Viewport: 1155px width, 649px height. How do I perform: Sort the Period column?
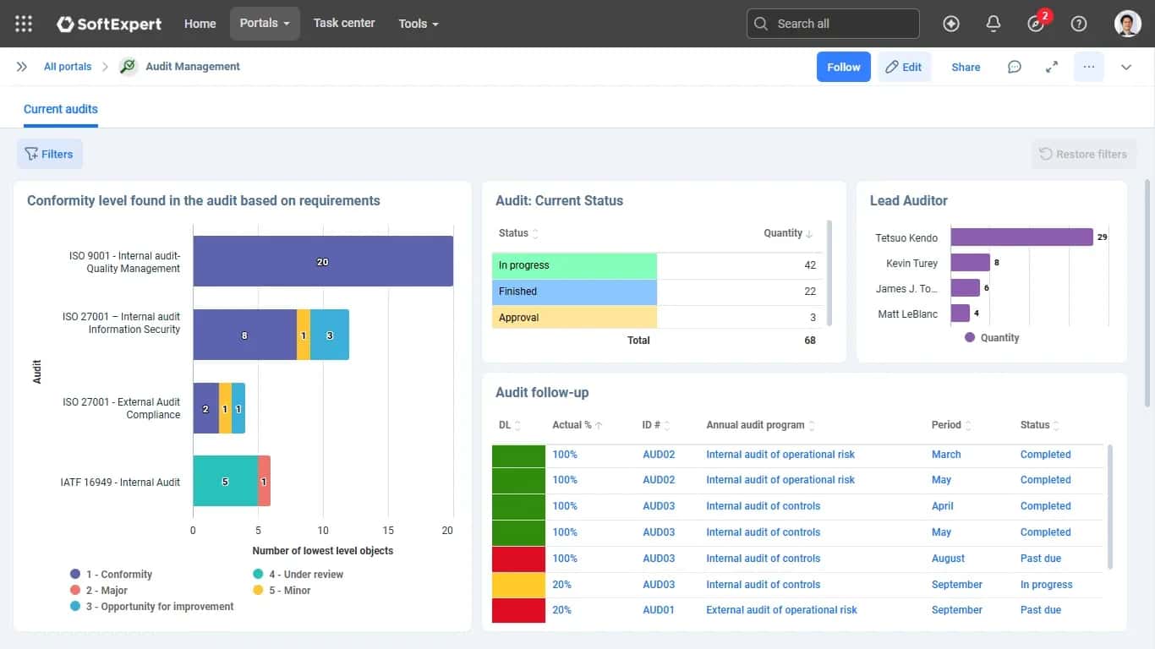(x=968, y=425)
